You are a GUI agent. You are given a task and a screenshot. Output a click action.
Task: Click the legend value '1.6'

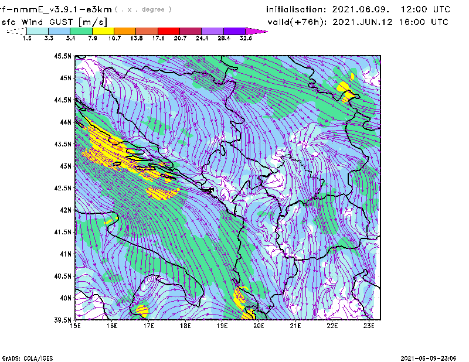[x=27, y=38]
